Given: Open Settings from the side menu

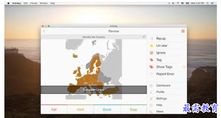Looking at the screenshot, I should 161,98.
